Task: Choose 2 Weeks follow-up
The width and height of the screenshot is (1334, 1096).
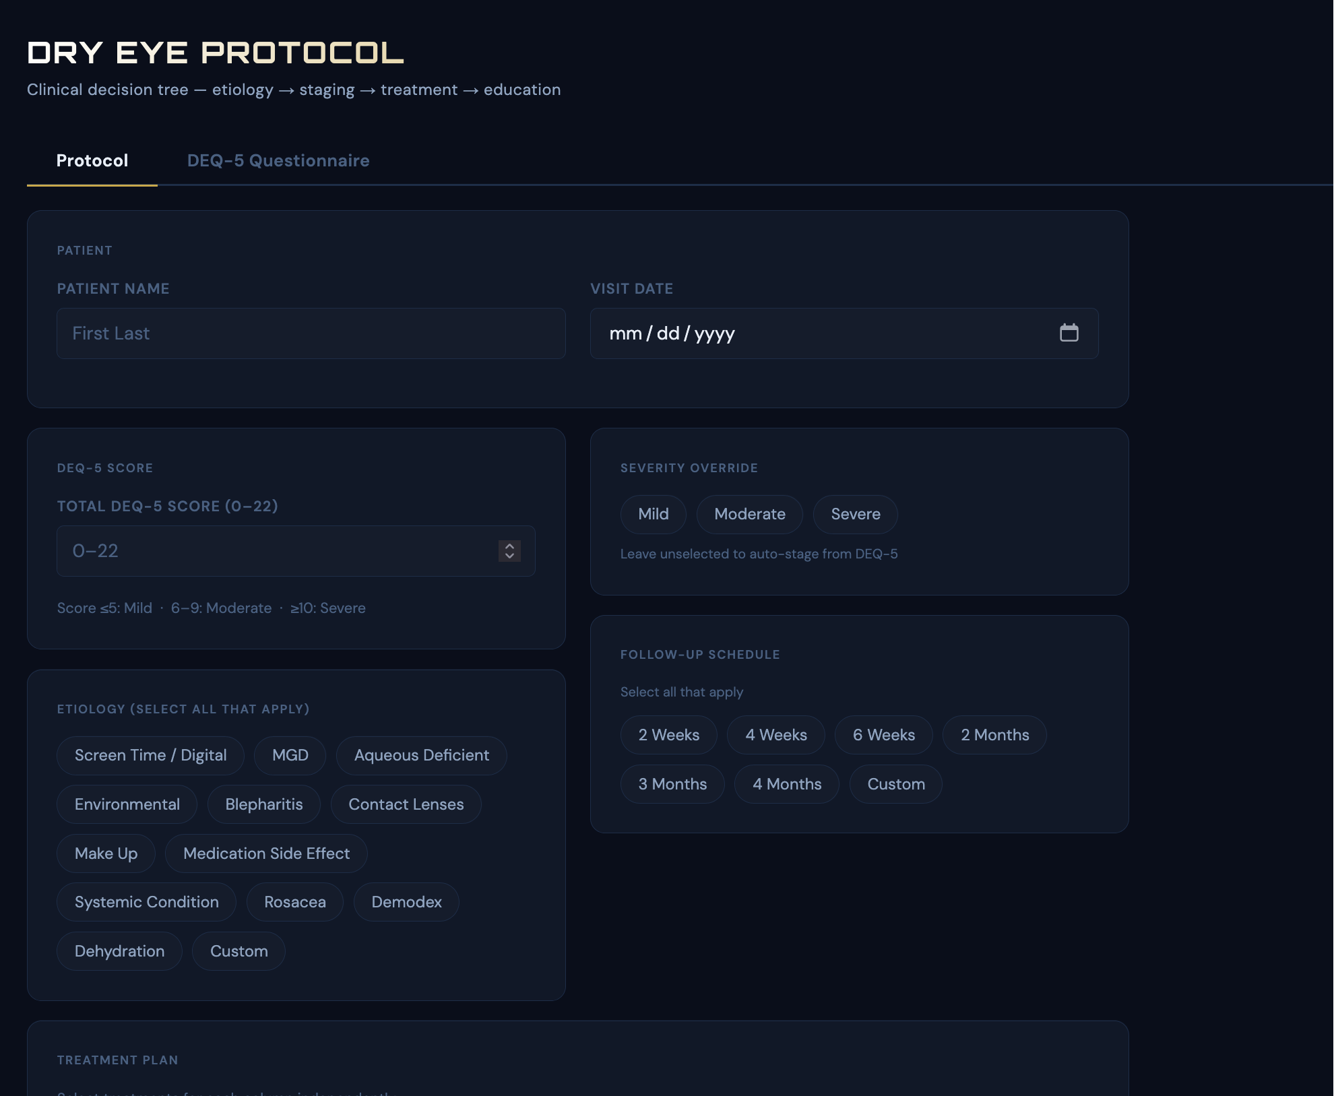Action: [669, 735]
